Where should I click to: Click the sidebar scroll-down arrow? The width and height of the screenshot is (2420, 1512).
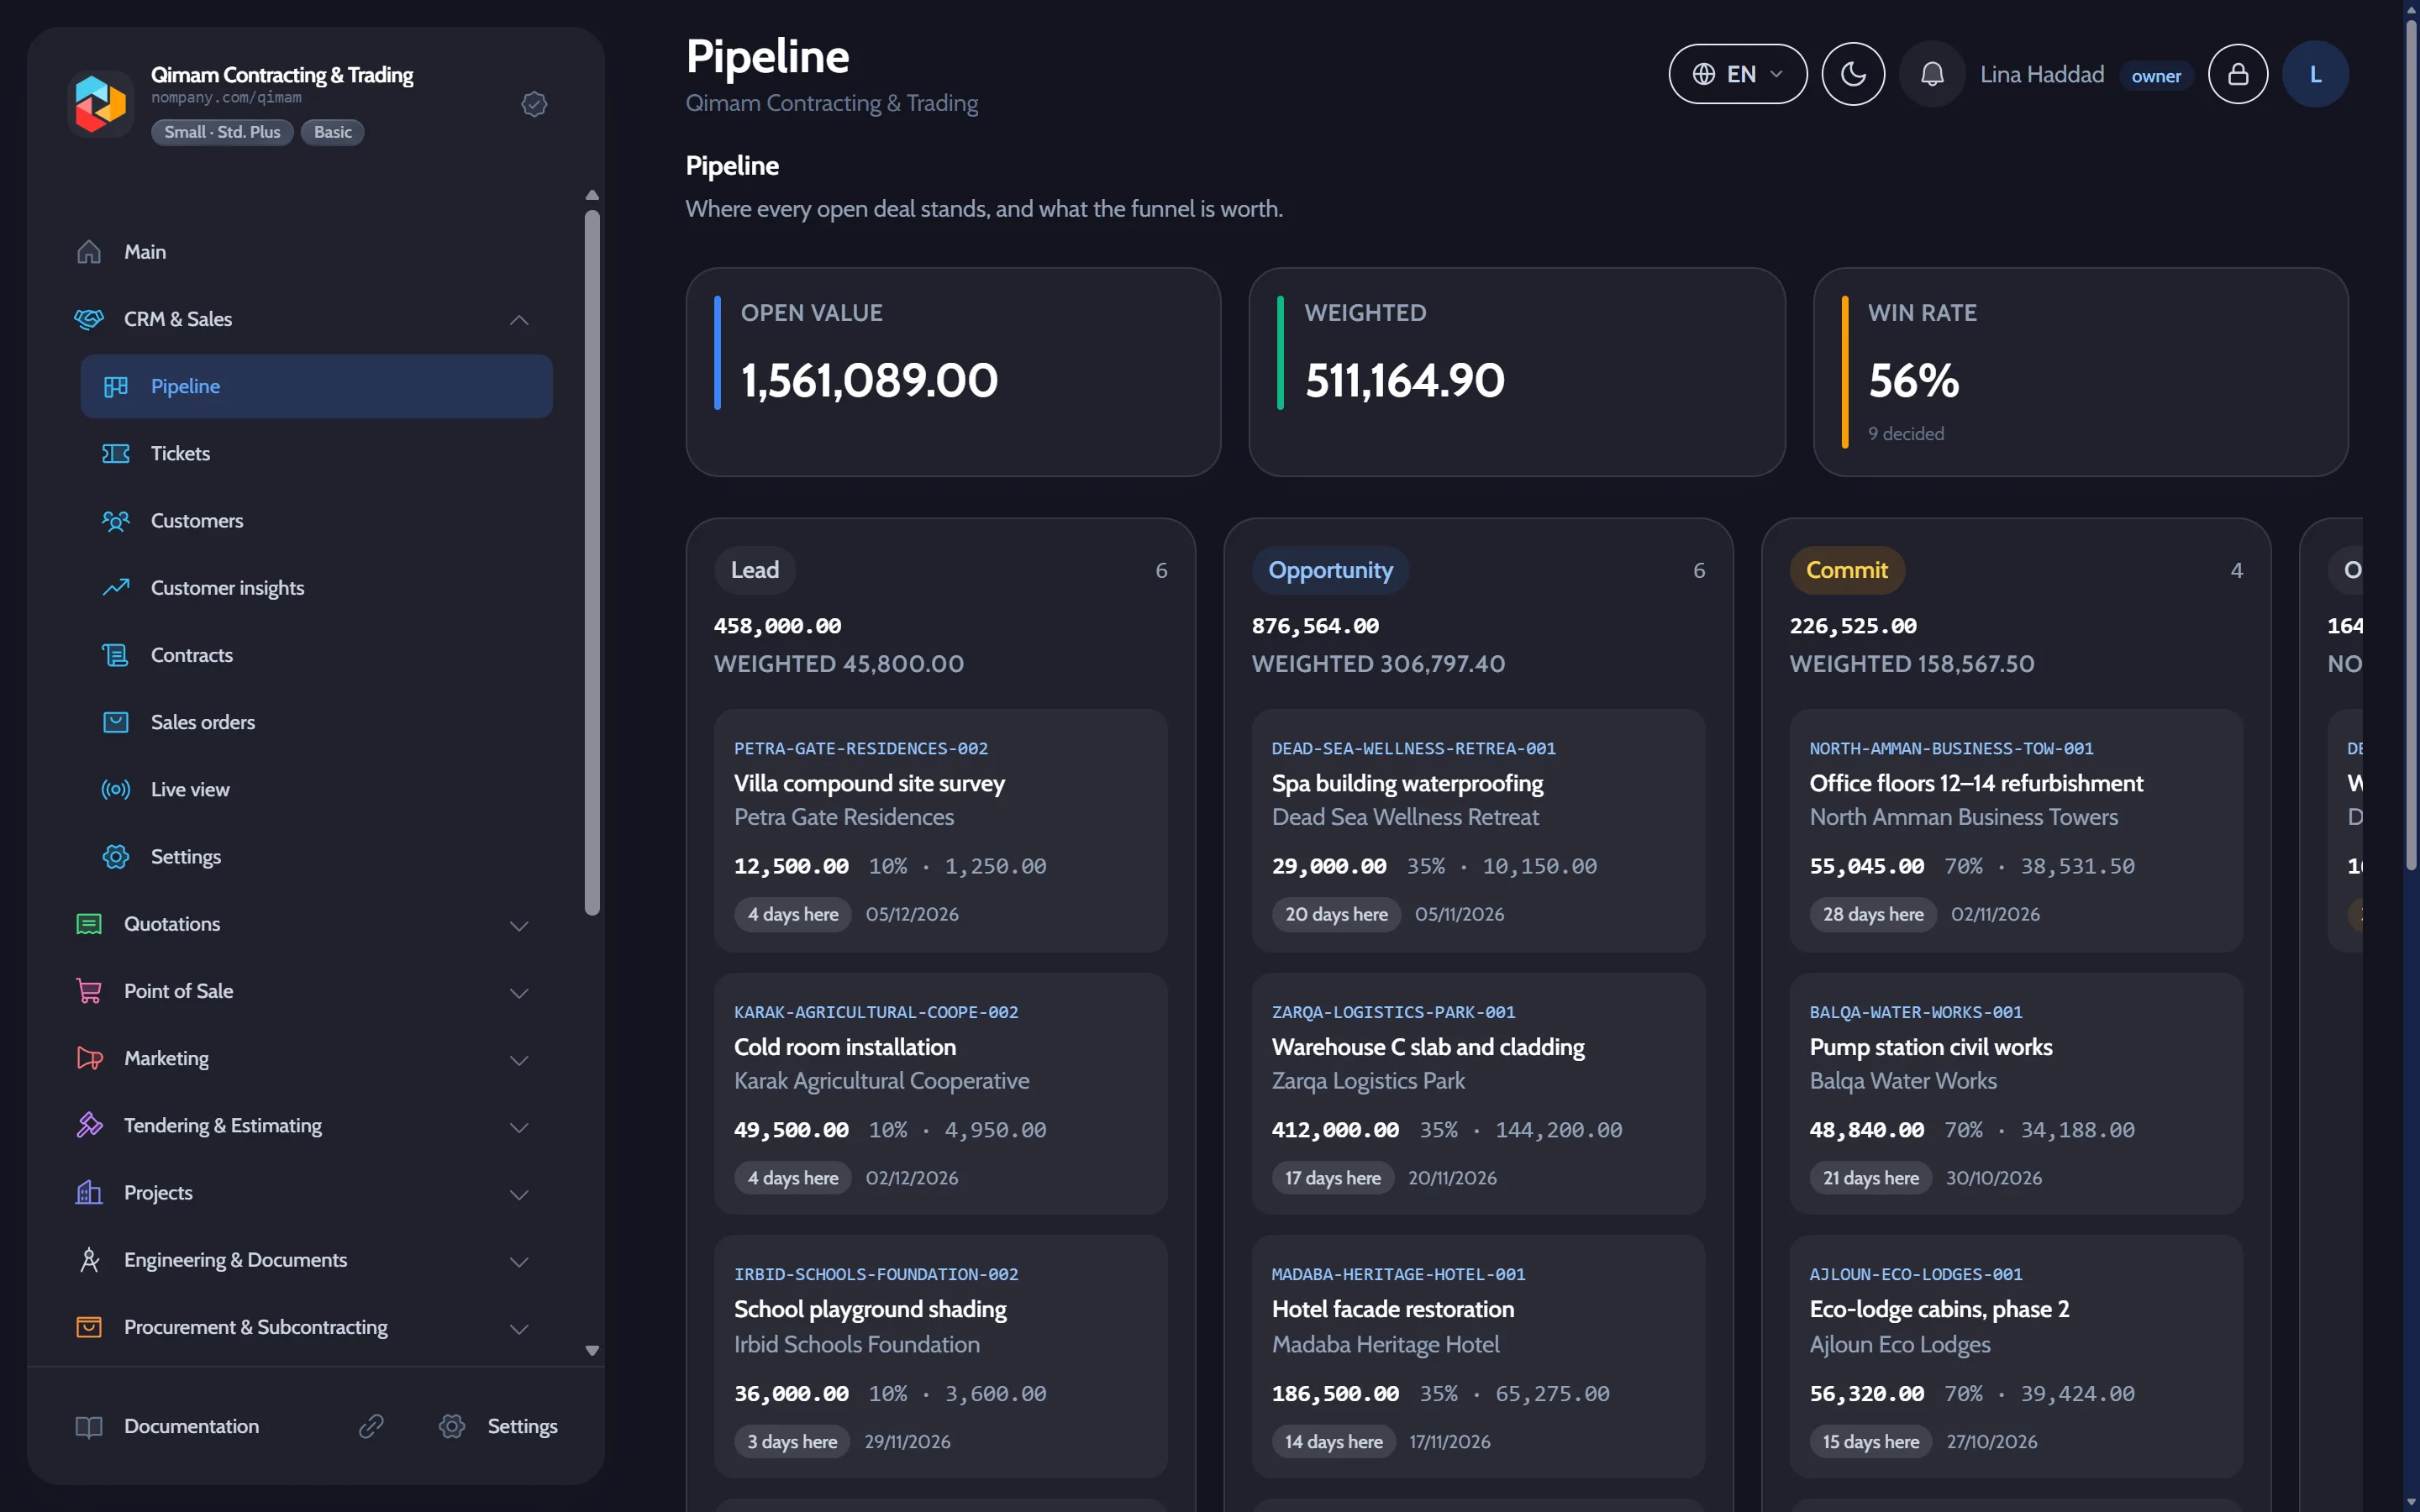point(592,1350)
